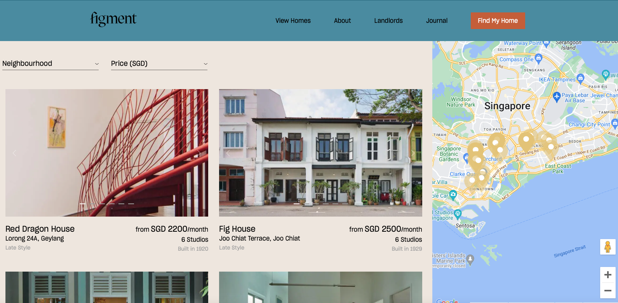
Task: Show next photo of Red Dragon House
Action: (x=199, y=153)
